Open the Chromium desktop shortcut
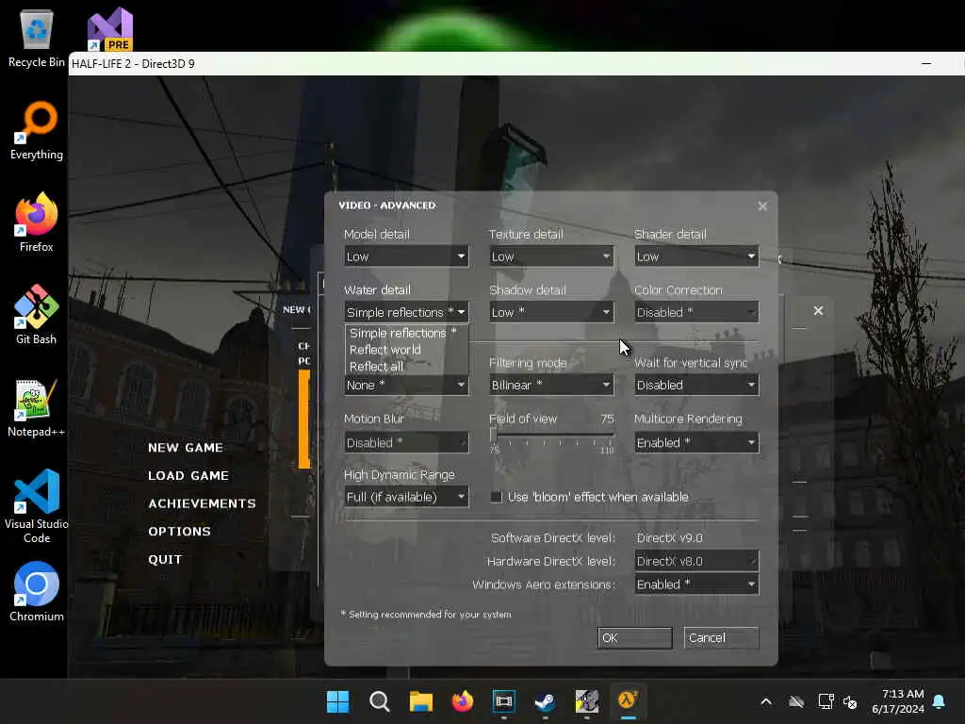The height and width of the screenshot is (724, 965). click(37, 592)
